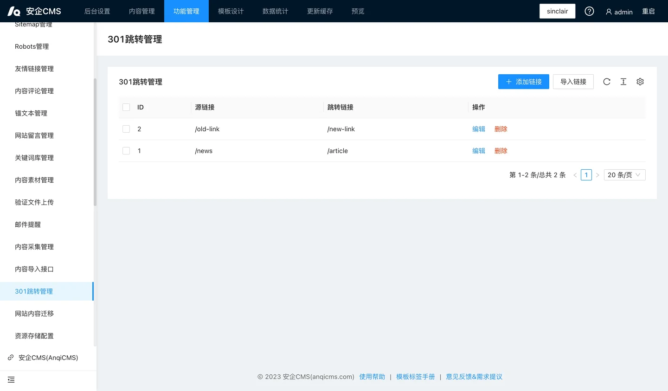Image resolution: width=668 pixels, height=391 pixels.
Task: Open the 后台设置 top menu
Action: (x=97, y=11)
